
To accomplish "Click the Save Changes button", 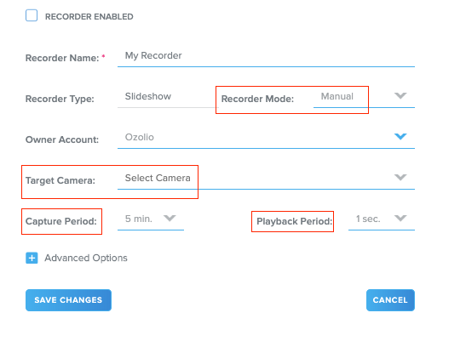I will click(68, 300).
